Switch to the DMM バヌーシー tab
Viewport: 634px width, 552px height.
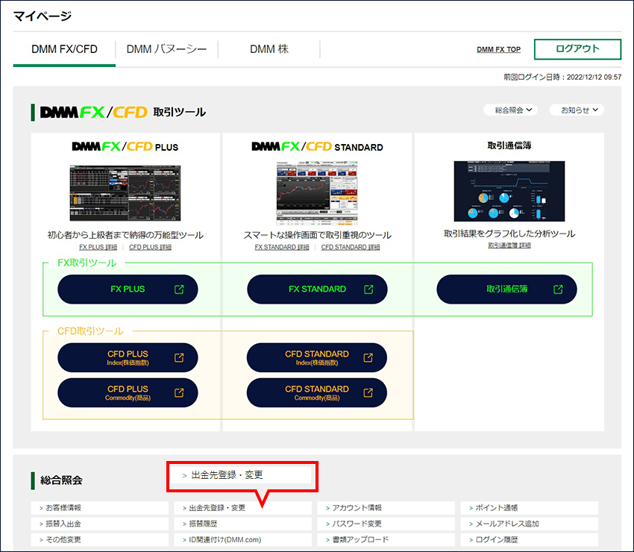166,49
